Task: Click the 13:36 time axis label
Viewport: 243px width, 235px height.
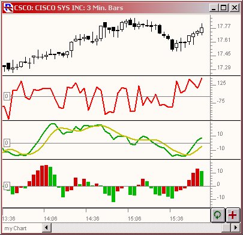Action: click(x=9, y=218)
